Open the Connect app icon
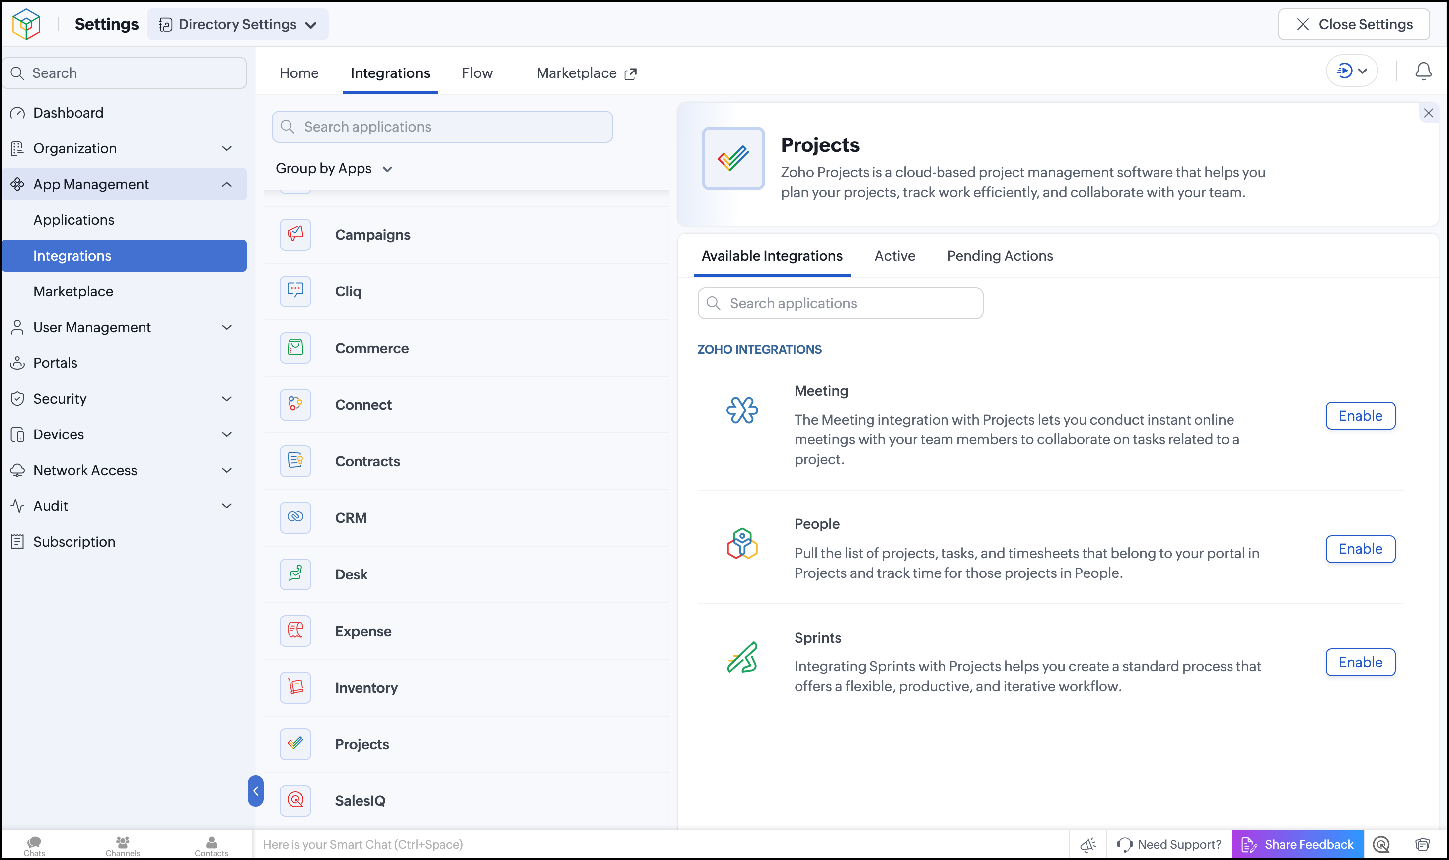 pyautogui.click(x=295, y=405)
